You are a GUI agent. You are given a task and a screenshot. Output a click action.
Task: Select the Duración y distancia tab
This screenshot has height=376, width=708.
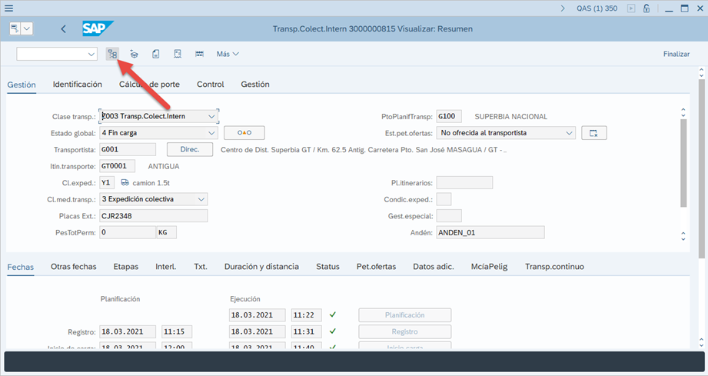point(261,267)
